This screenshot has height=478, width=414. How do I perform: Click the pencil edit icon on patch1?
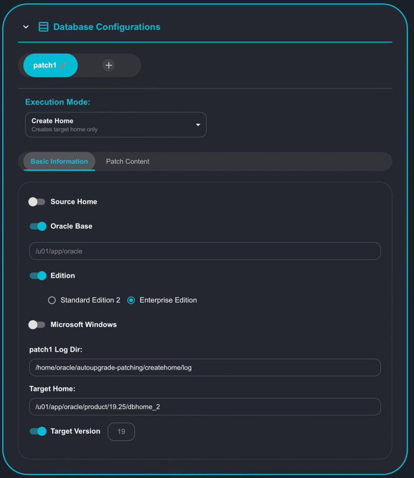[x=63, y=66]
